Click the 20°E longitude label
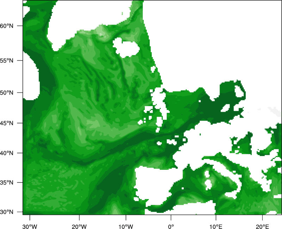The height and width of the screenshot is (229, 282). tap(262, 227)
